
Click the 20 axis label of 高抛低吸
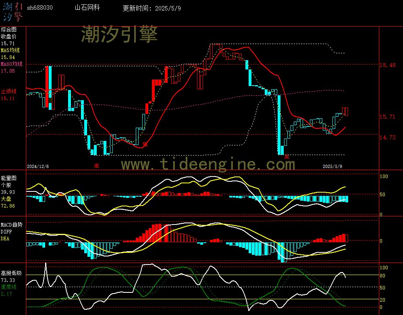point(382,300)
